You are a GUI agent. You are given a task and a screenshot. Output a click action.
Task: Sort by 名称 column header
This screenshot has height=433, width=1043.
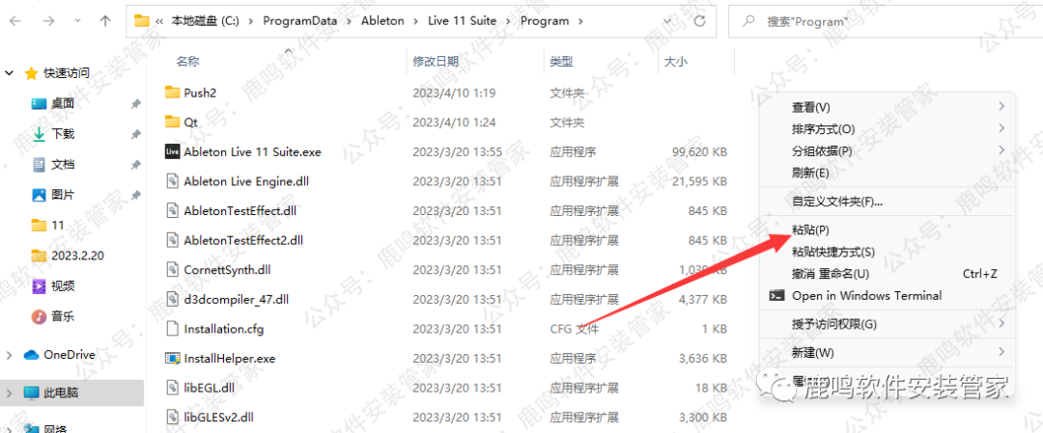tap(187, 61)
